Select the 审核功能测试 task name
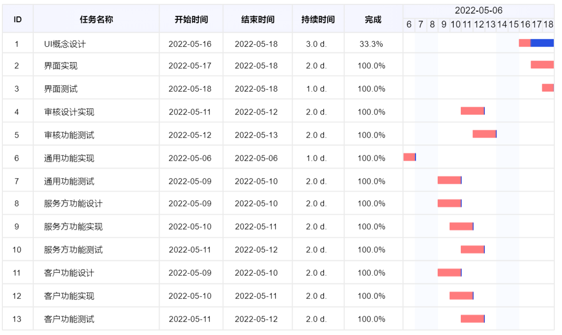The image size is (562, 335). pos(69,135)
